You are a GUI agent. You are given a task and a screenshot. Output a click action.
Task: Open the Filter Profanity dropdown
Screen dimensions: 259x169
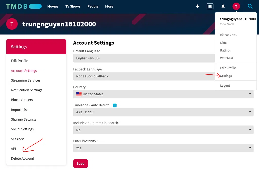click(163, 148)
